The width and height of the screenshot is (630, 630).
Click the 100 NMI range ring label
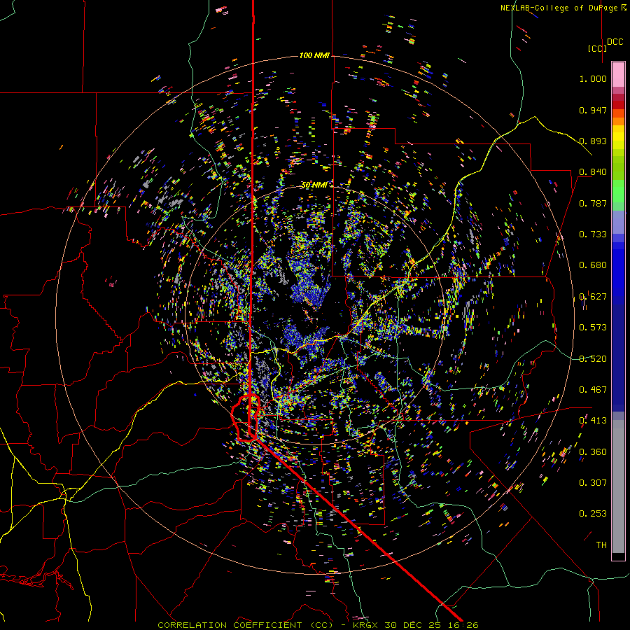314,55
